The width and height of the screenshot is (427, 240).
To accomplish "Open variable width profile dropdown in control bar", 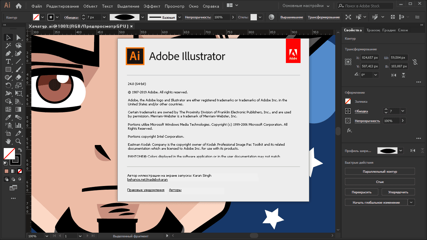I will pos(143,17).
